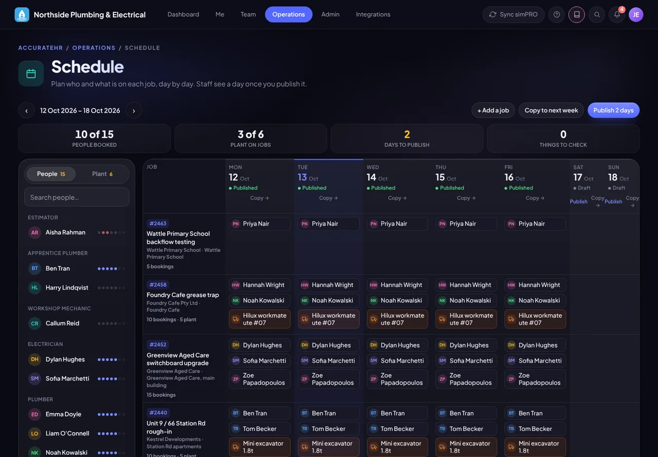This screenshot has height=457, width=658.
Task: Select Zoe Papadopoulos chip on Friday
Action: tap(535, 379)
